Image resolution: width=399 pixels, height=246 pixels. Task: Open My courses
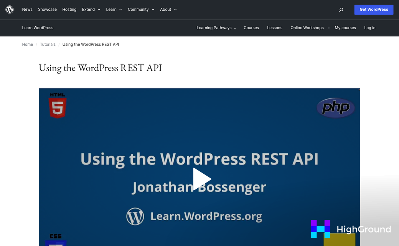point(345,28)
